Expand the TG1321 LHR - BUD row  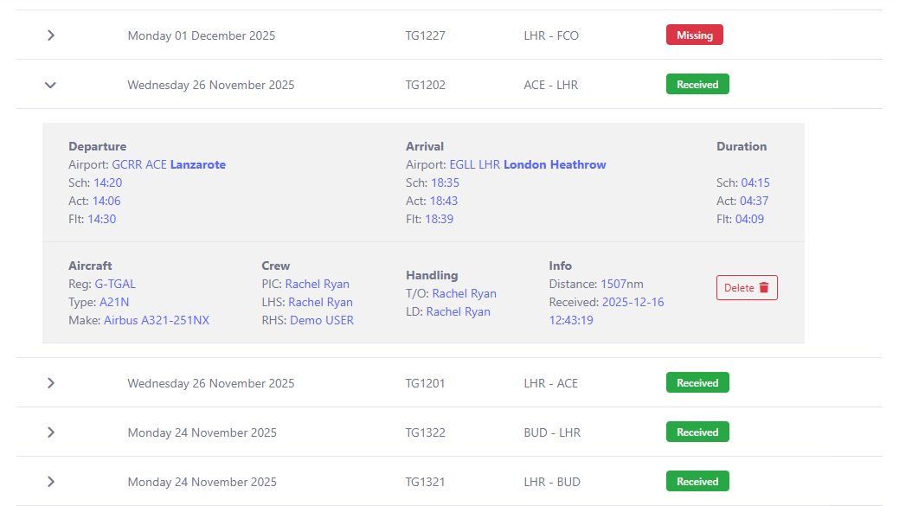[x=50, y=481]
